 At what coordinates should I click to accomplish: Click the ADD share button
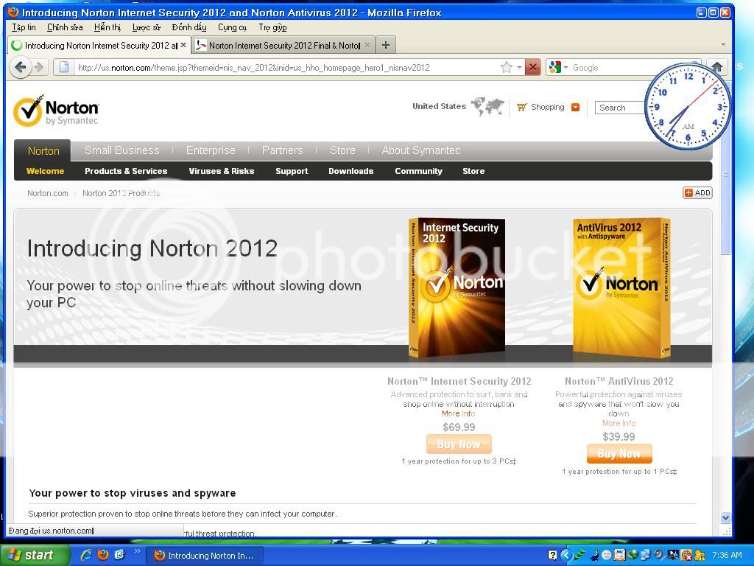(698, 192)
